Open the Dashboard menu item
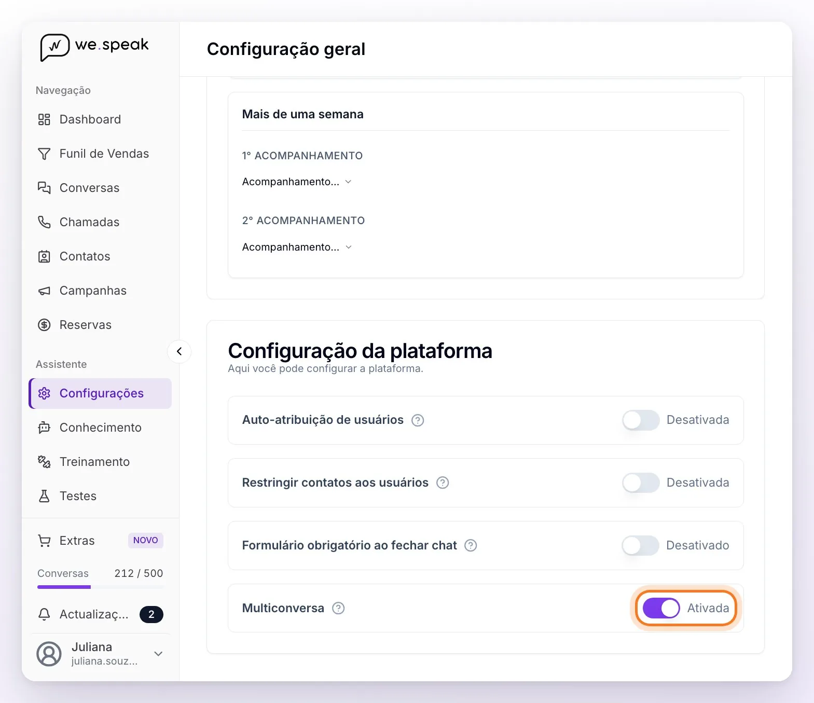The height and width of the screenshot is (703, 814). [100, 119]
